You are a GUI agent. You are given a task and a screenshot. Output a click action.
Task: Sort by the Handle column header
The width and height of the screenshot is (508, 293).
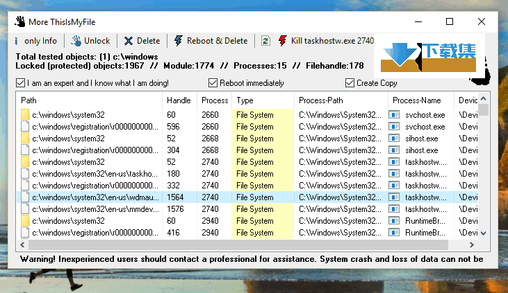179,100
